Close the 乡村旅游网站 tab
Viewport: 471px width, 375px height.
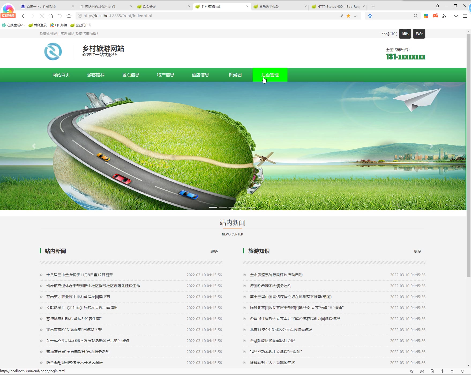[x=247, y=6]
